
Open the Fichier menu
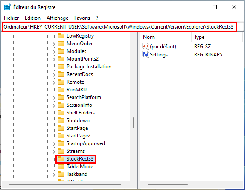pos(11,18)
